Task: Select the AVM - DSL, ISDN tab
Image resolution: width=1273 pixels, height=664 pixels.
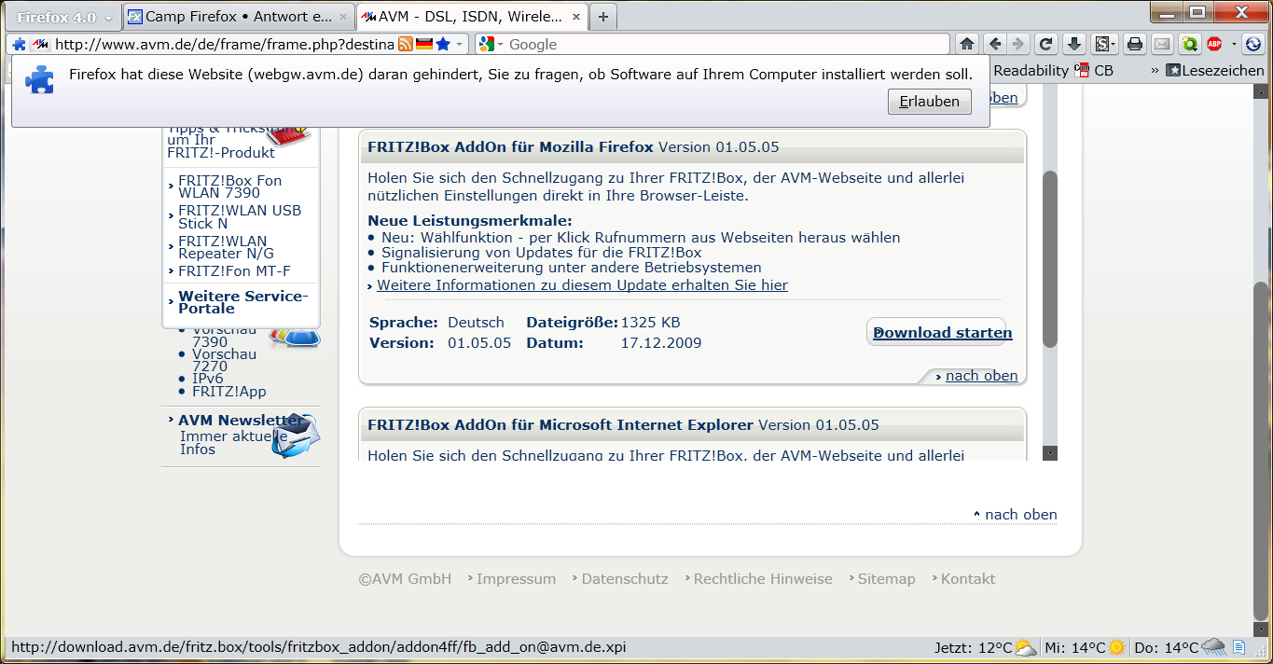Action: [471, 17]
